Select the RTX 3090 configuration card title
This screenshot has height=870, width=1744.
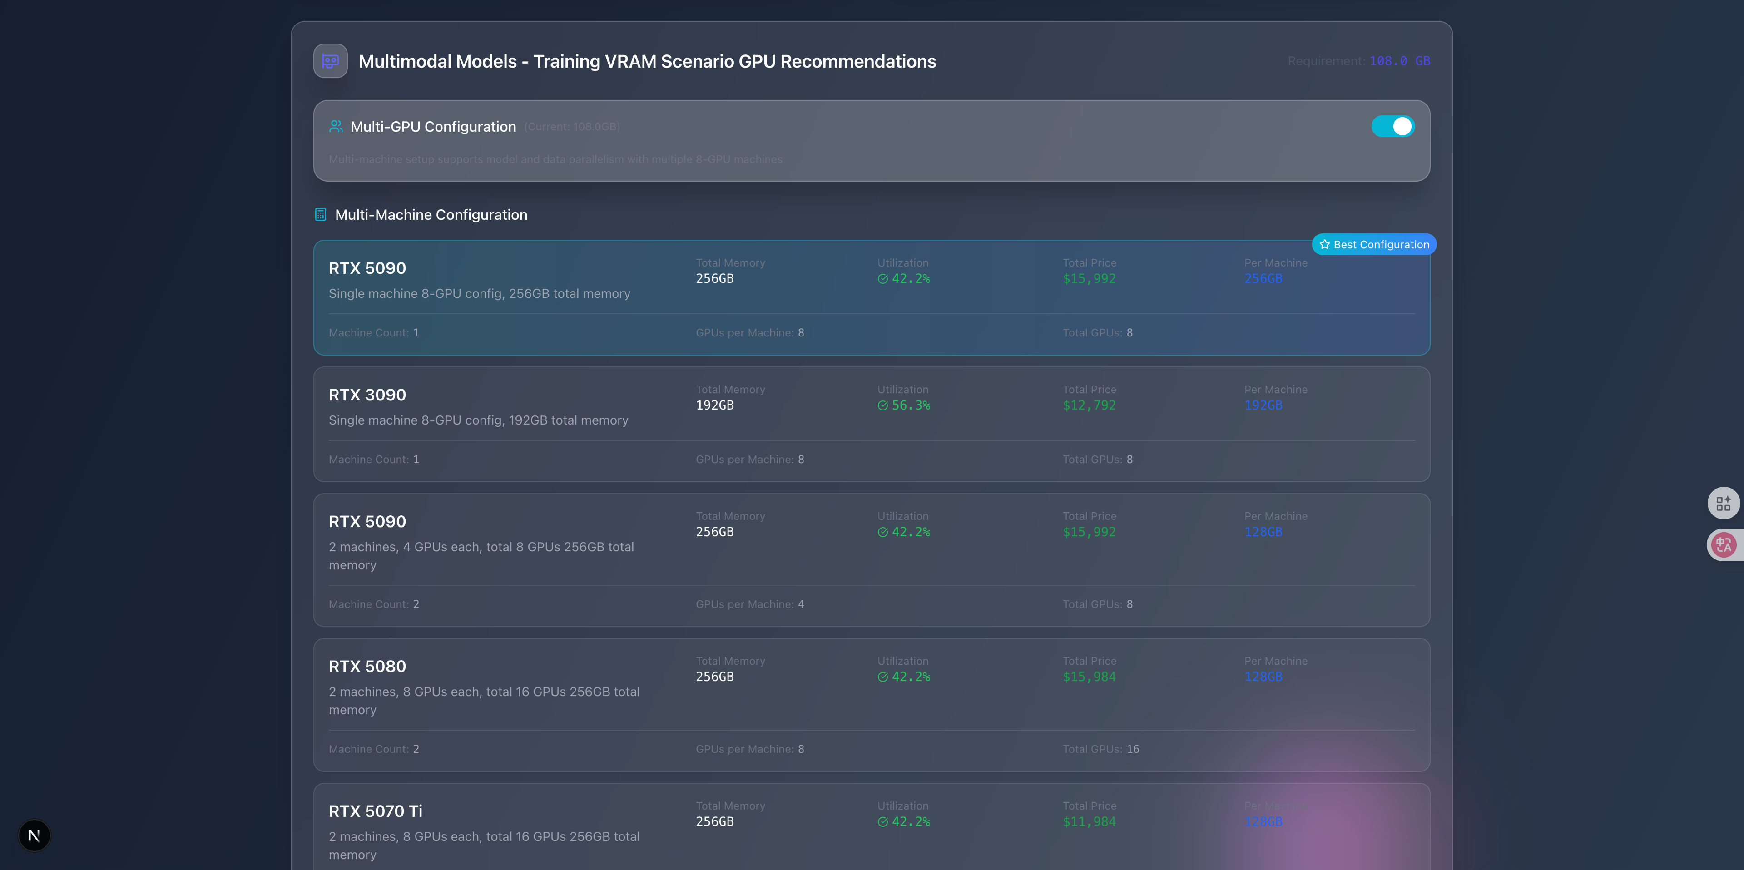tap(367, 395)
